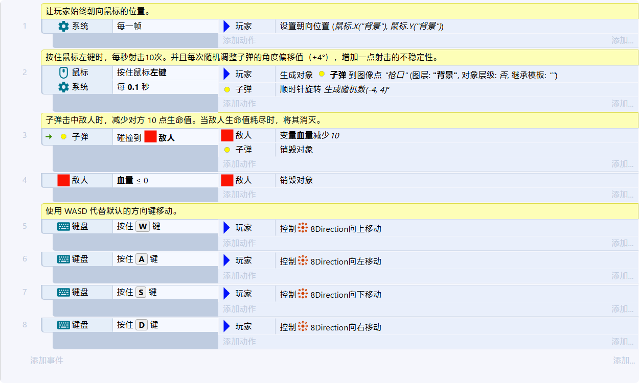The height and width of the screenshot is (383, 639).
Task: Click the 敌人 icon beside 变量血量减少10 action
Action: coord(227,135)
